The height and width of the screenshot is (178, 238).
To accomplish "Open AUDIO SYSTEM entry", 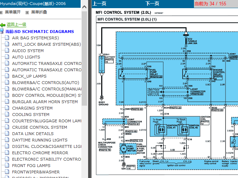I will click(x=28, y=51).
